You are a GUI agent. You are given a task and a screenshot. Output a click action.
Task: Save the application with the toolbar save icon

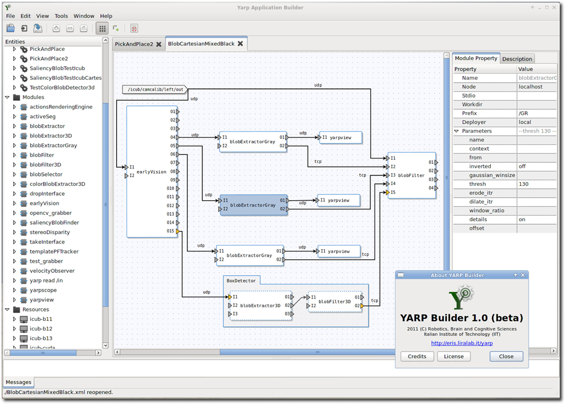(38, 28)
